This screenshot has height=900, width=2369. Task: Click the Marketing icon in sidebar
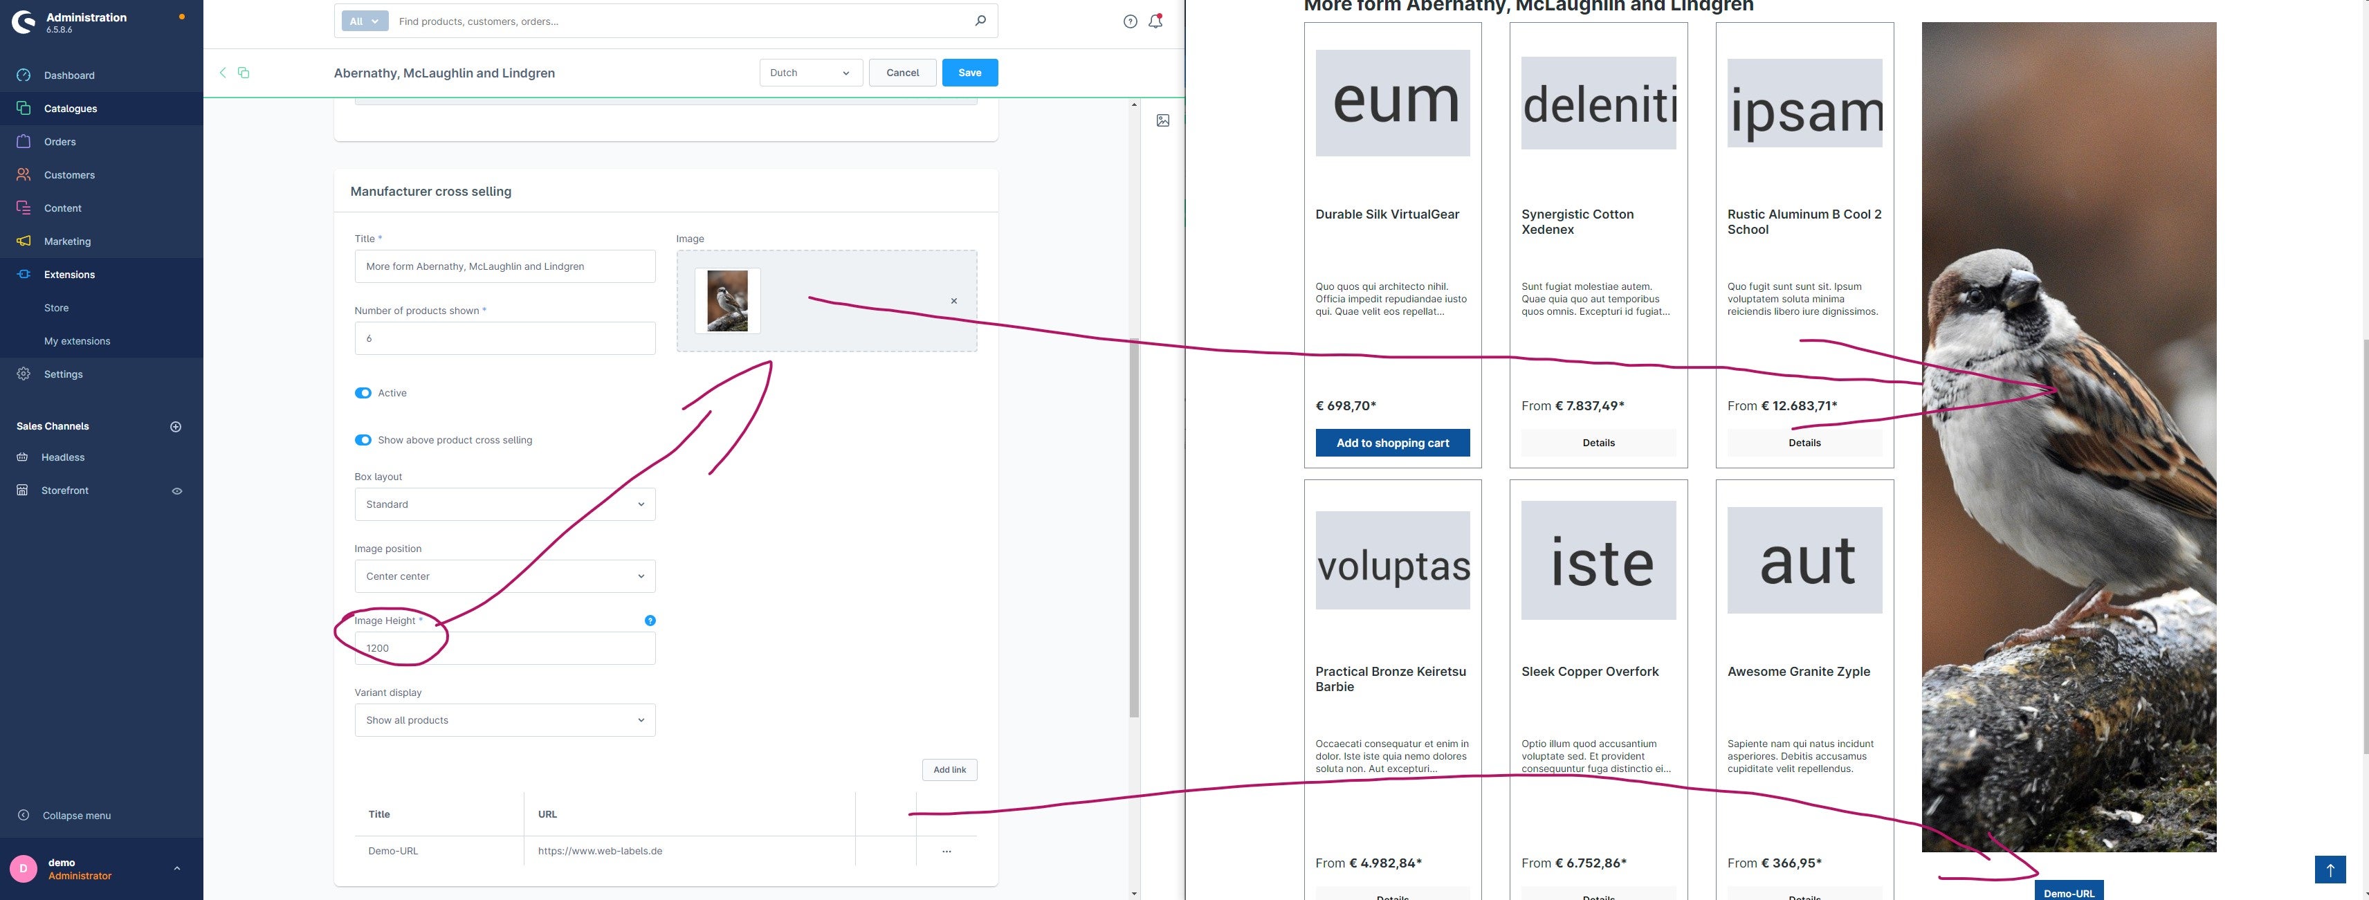tap(23, 240)
